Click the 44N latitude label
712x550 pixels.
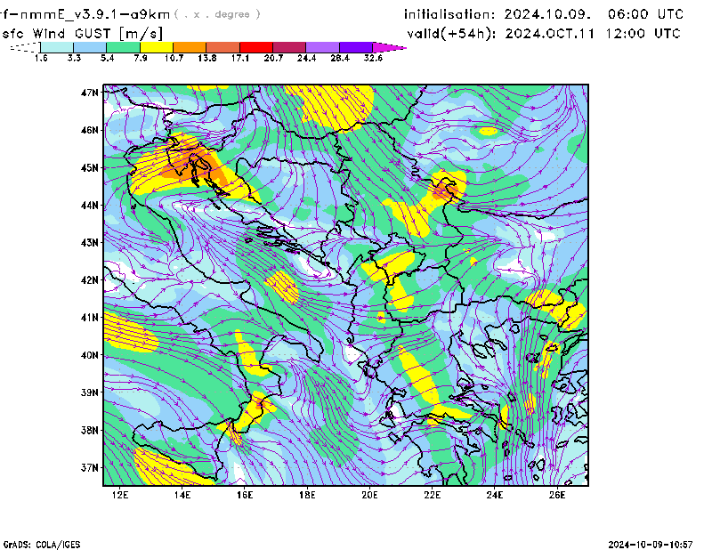coord(90,206)
